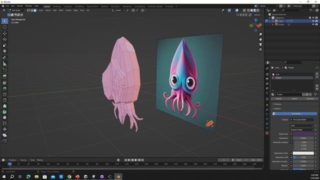
Task: Open the Modifier properties wrench tab
Action: pos(267,109)
